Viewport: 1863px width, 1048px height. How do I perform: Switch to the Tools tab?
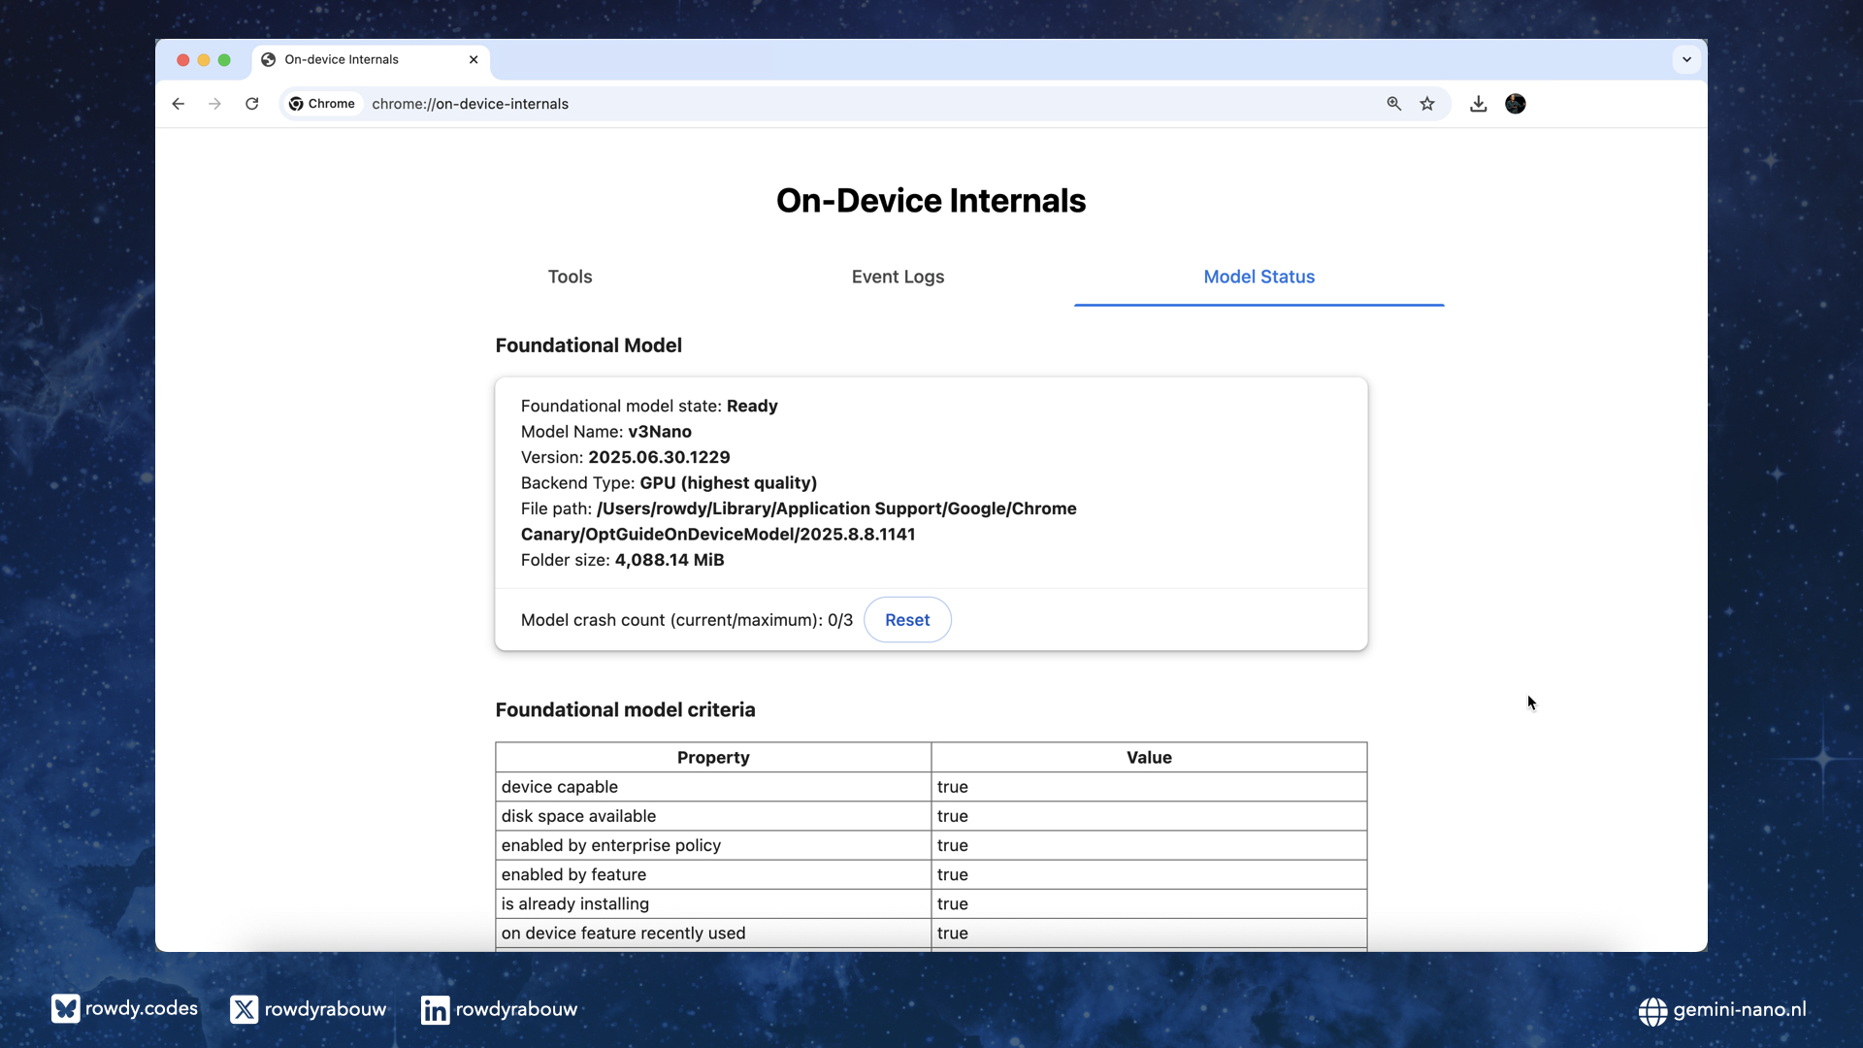(570, 277)
